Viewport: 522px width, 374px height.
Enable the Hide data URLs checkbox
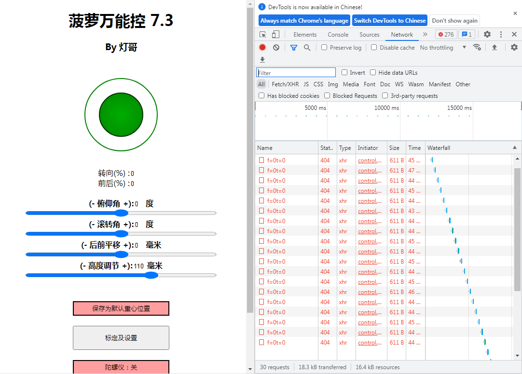pyautogui.click(x=373, y=72)
